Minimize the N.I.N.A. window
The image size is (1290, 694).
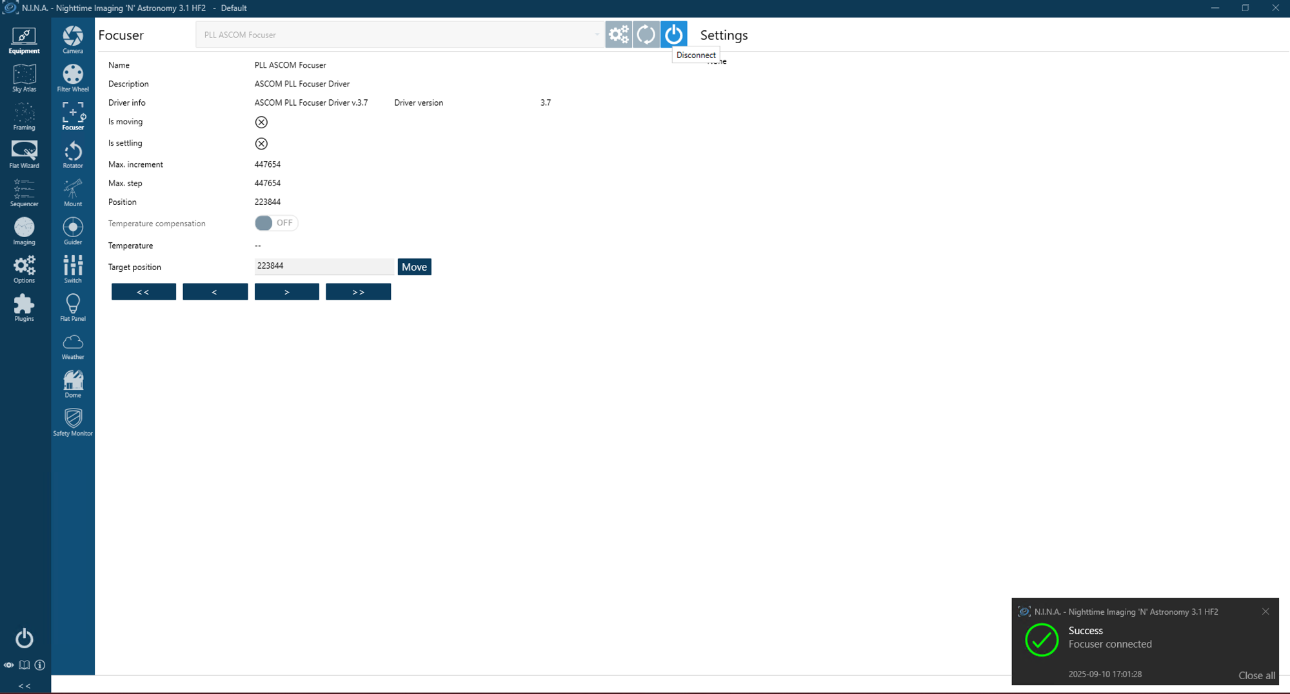1215,8
